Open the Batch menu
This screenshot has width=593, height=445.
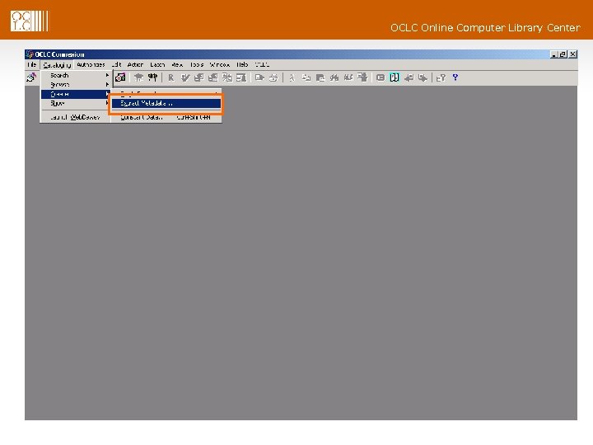(x=157, y=65)
